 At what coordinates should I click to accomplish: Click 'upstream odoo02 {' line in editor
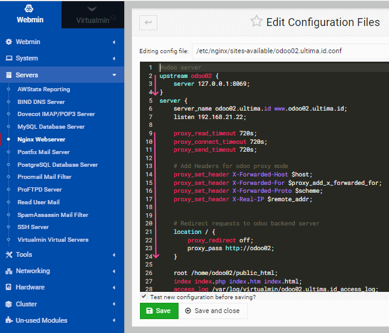[x=189, y=76]
